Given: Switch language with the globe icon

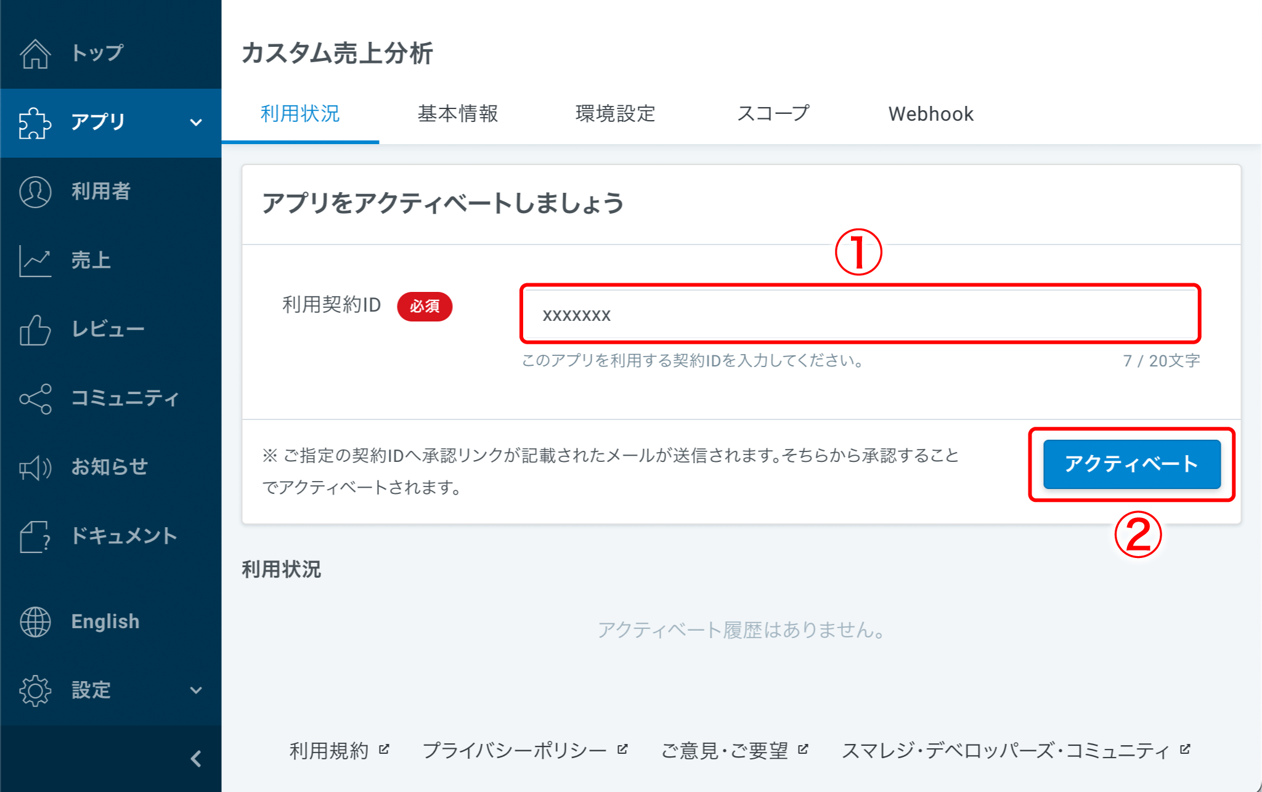Looking at the screenshot, I should pos(35,621).
